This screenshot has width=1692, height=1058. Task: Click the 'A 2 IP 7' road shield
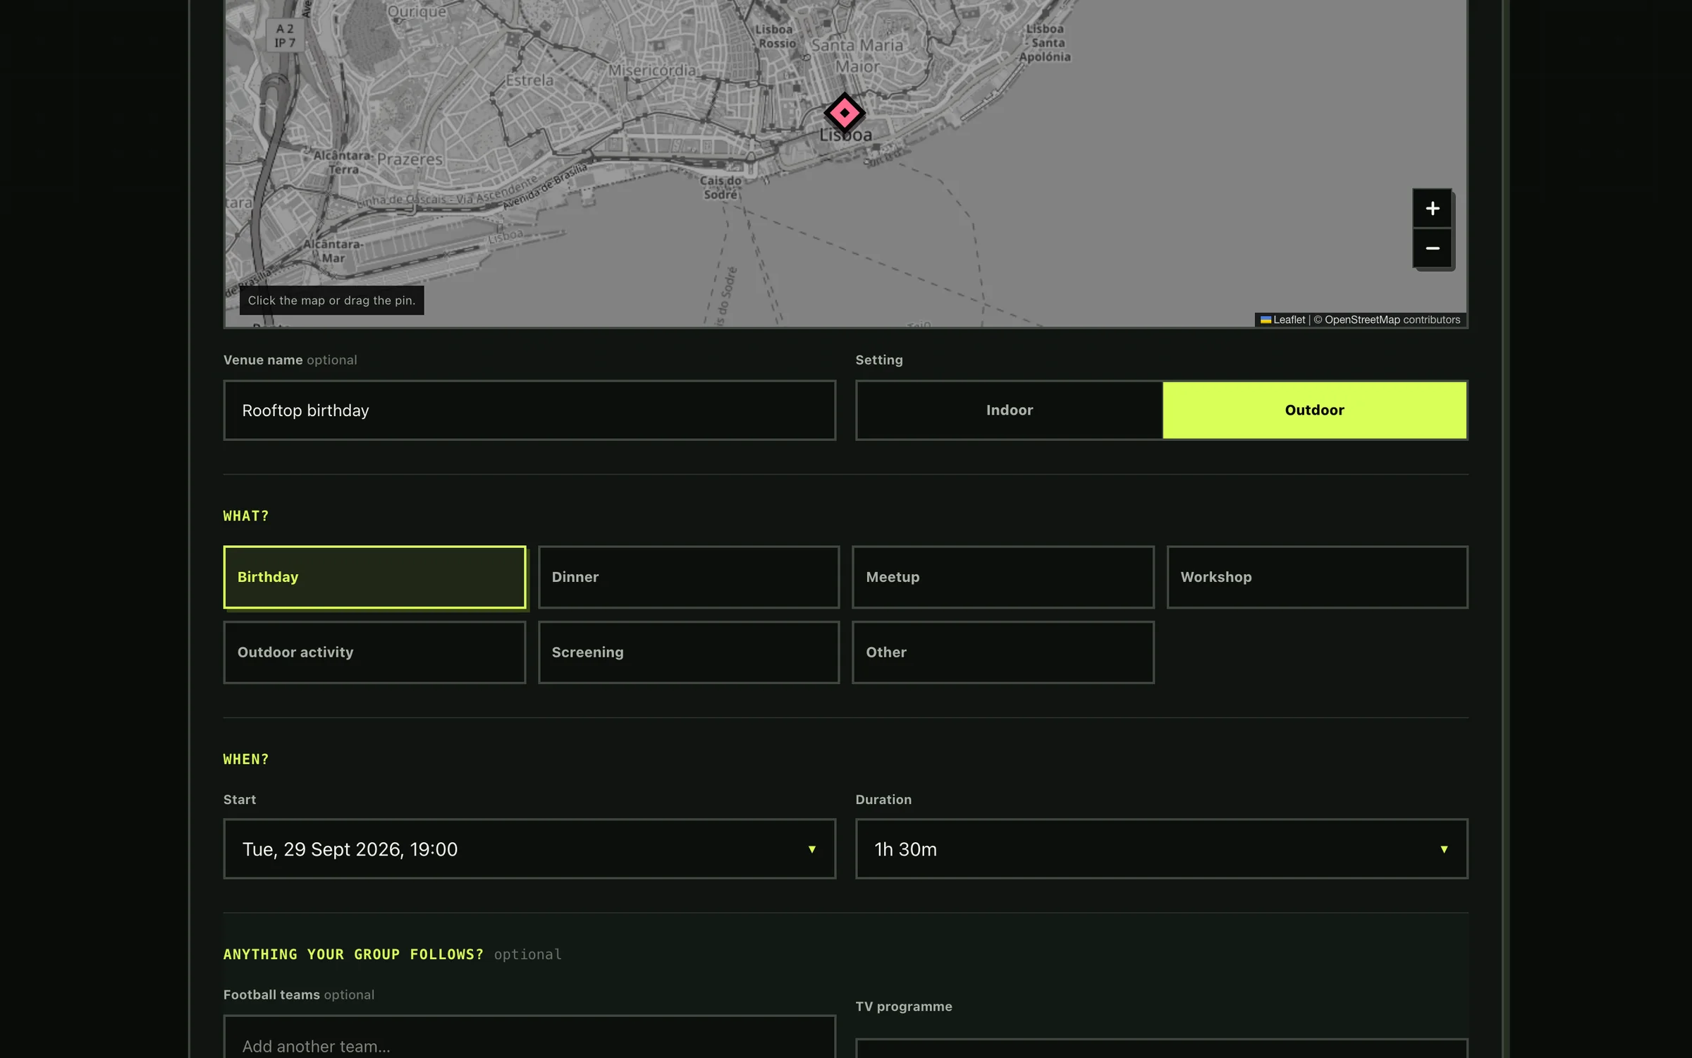coord(285,35)
